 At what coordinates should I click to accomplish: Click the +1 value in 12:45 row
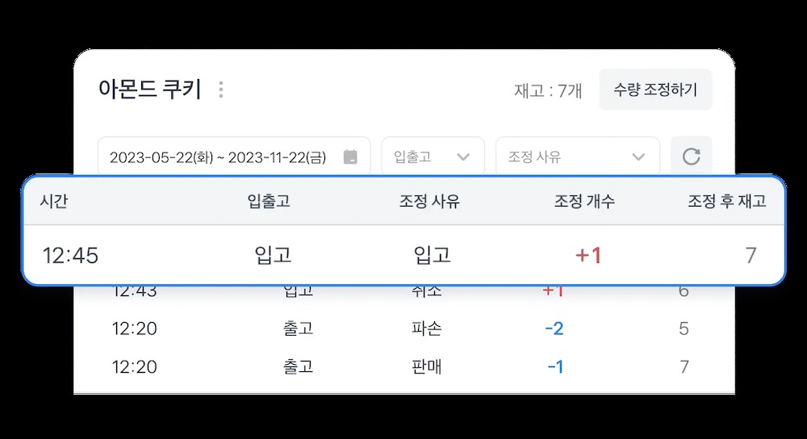click(x=588, y=256)
